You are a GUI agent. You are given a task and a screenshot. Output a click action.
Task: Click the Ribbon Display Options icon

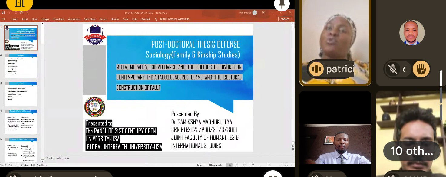click(x=263, y=13)
